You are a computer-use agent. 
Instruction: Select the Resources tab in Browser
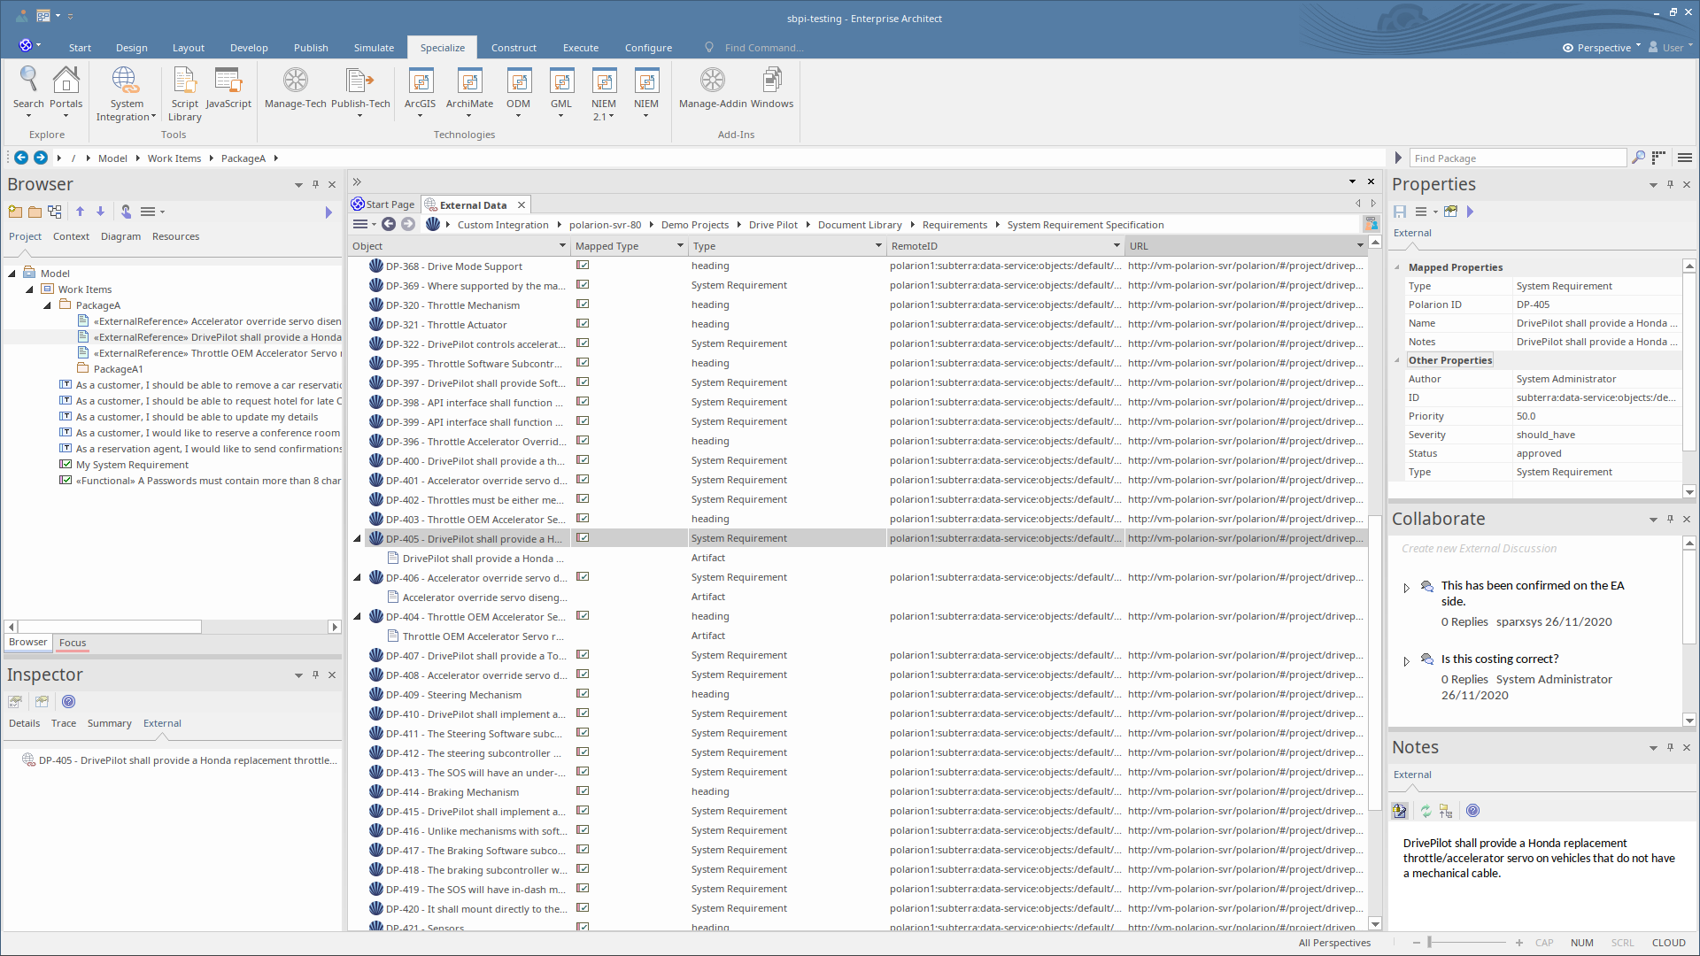click(x=175, y=236)
